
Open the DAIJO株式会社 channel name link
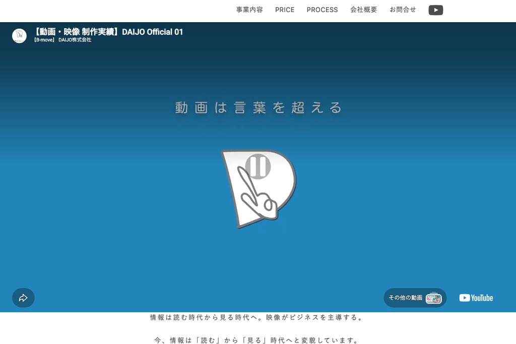(62, 40)
